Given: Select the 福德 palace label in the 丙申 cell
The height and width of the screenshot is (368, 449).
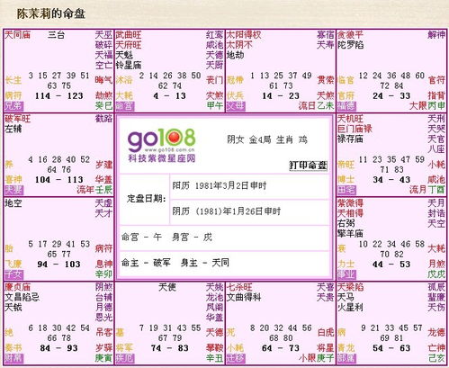Looking at the screenshot, I should pyautogui.click(x=346, y=106).
